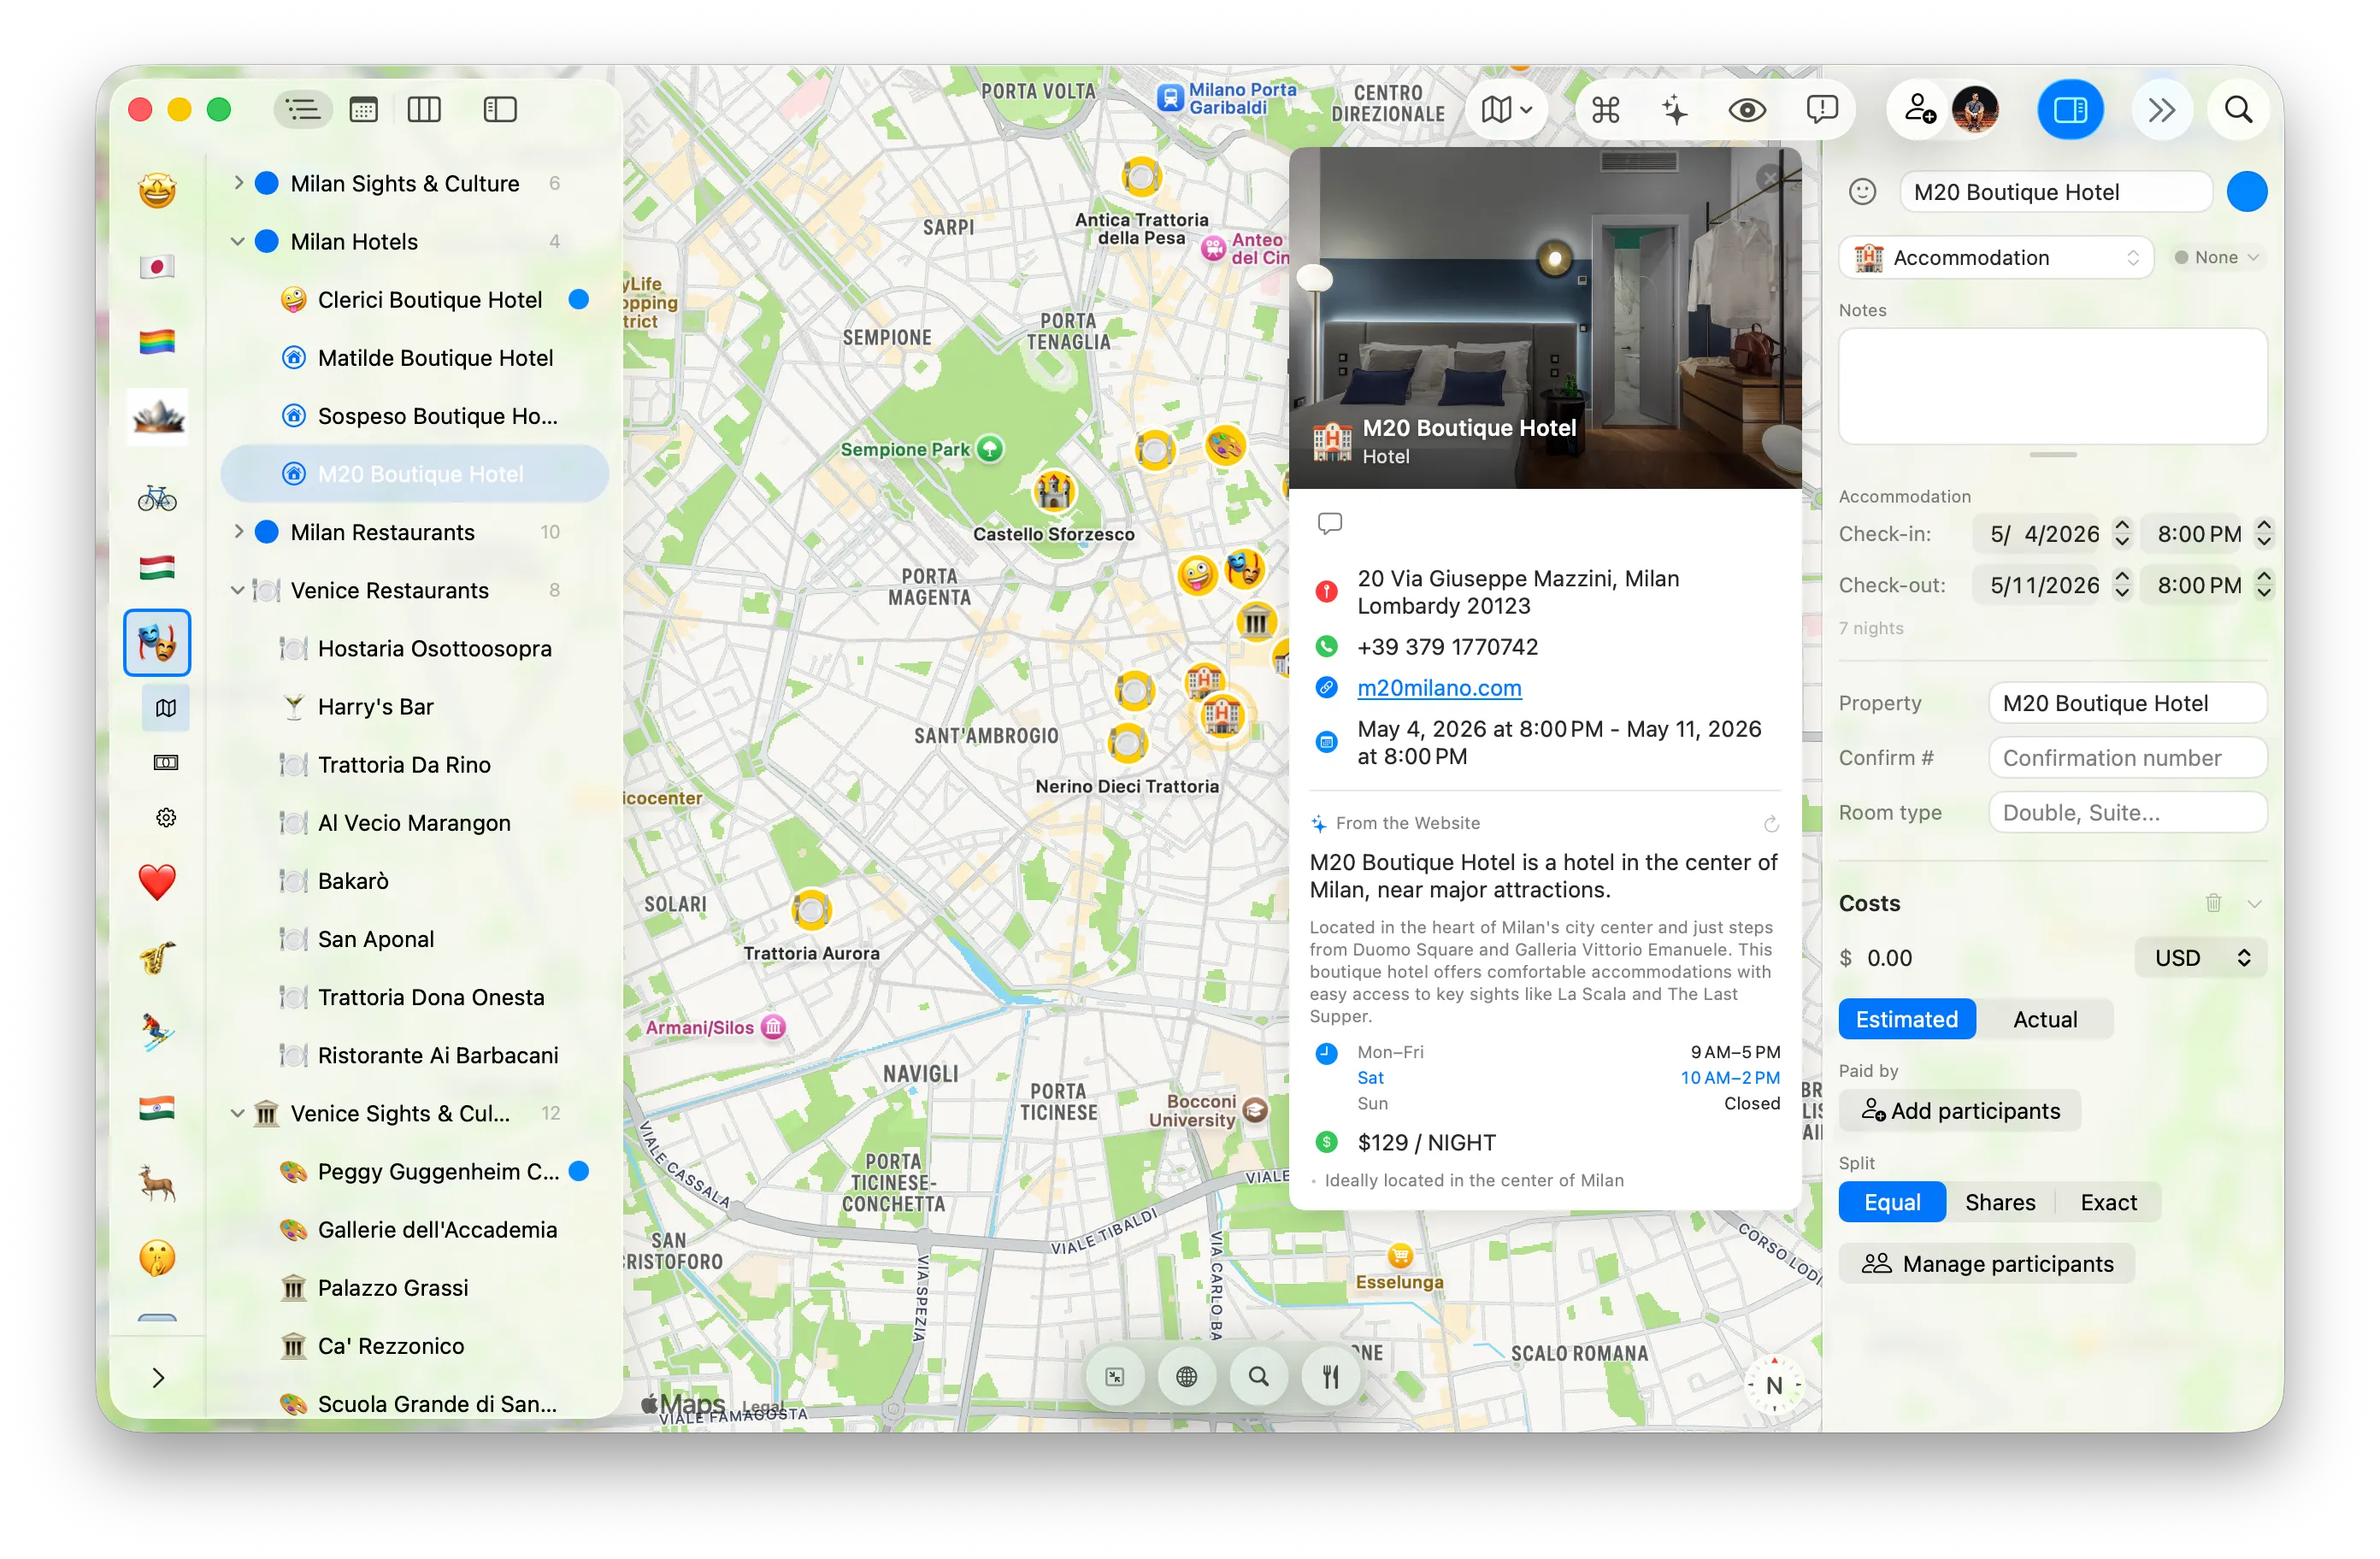This screenshot has width=2380, height=1559.
Task: Select Trattoria Da Rino row
Action: click(415, 764)
